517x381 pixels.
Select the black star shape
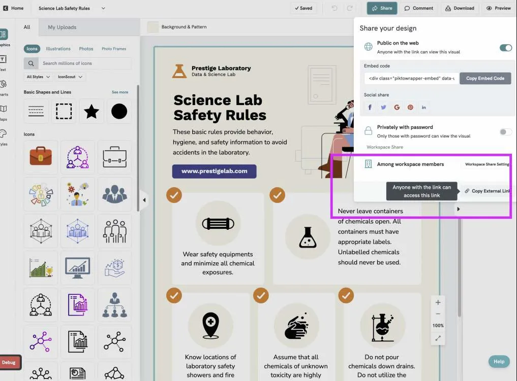click(92, 111)
